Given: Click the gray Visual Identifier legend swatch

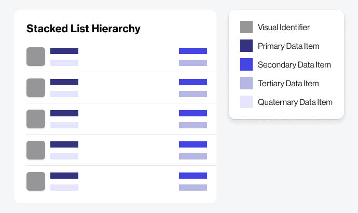Looking at the screenshot, I should pyautogui.click(x=246, y=27).
